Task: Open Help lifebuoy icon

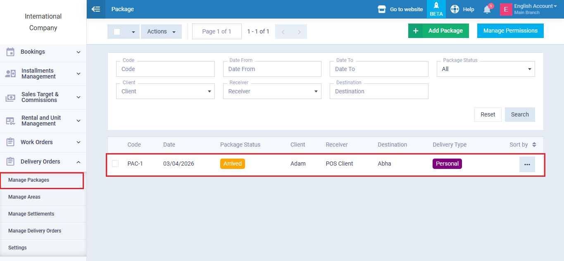Action: pyautogui.click(x=455, y=9)
